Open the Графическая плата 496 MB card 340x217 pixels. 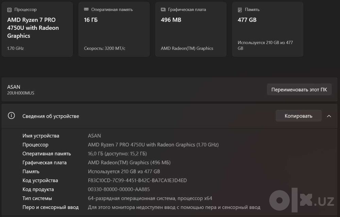pyautogui.click(x=191, y=29)
